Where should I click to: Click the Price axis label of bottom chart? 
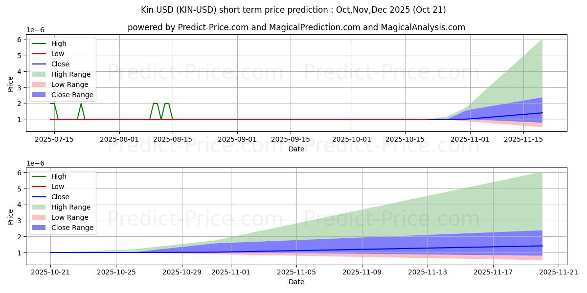[11, 216]
